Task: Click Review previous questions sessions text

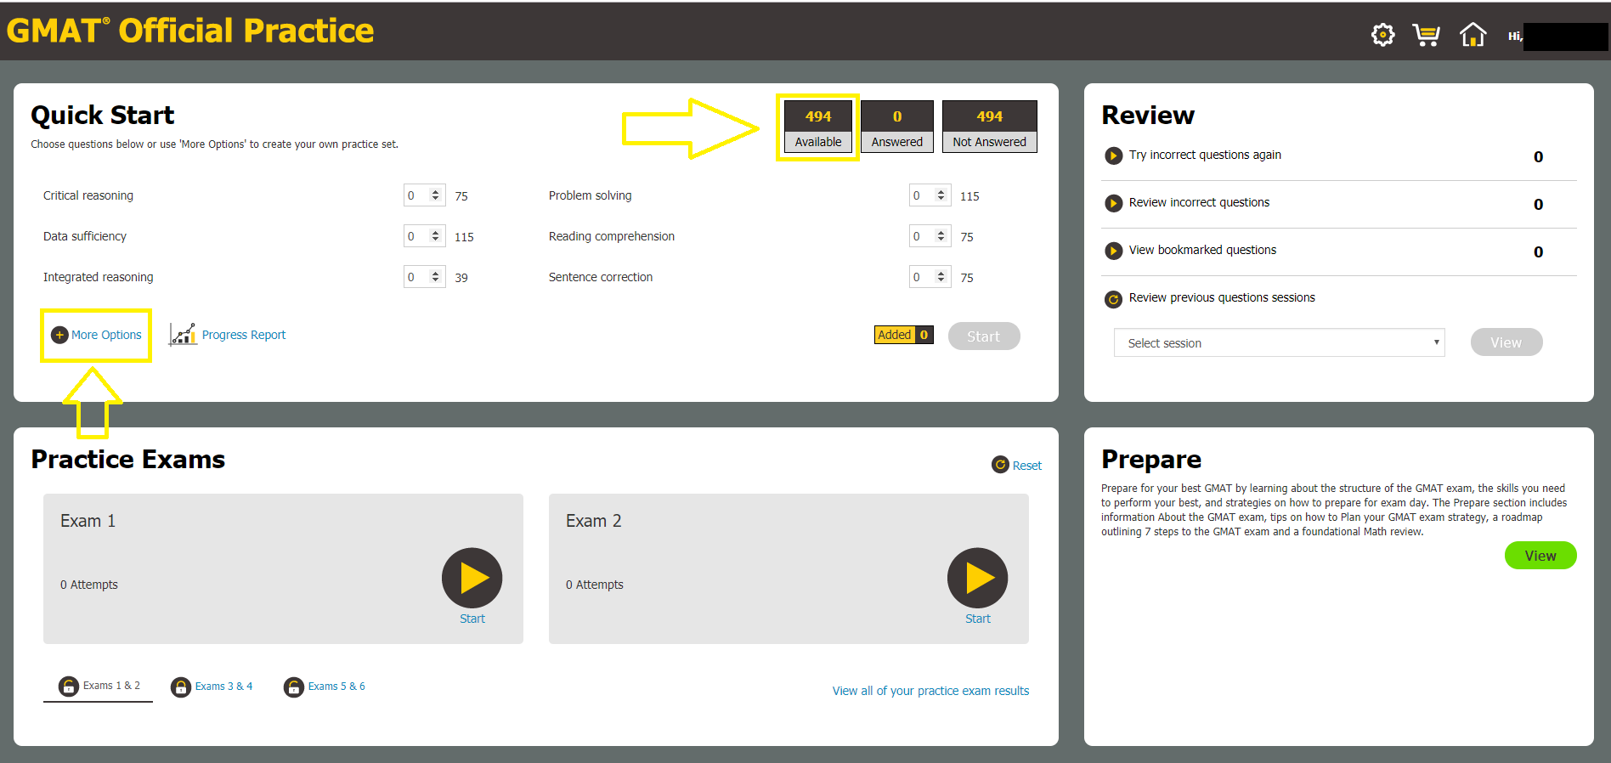Action: pyautogui.click(x=1222, y=297)
